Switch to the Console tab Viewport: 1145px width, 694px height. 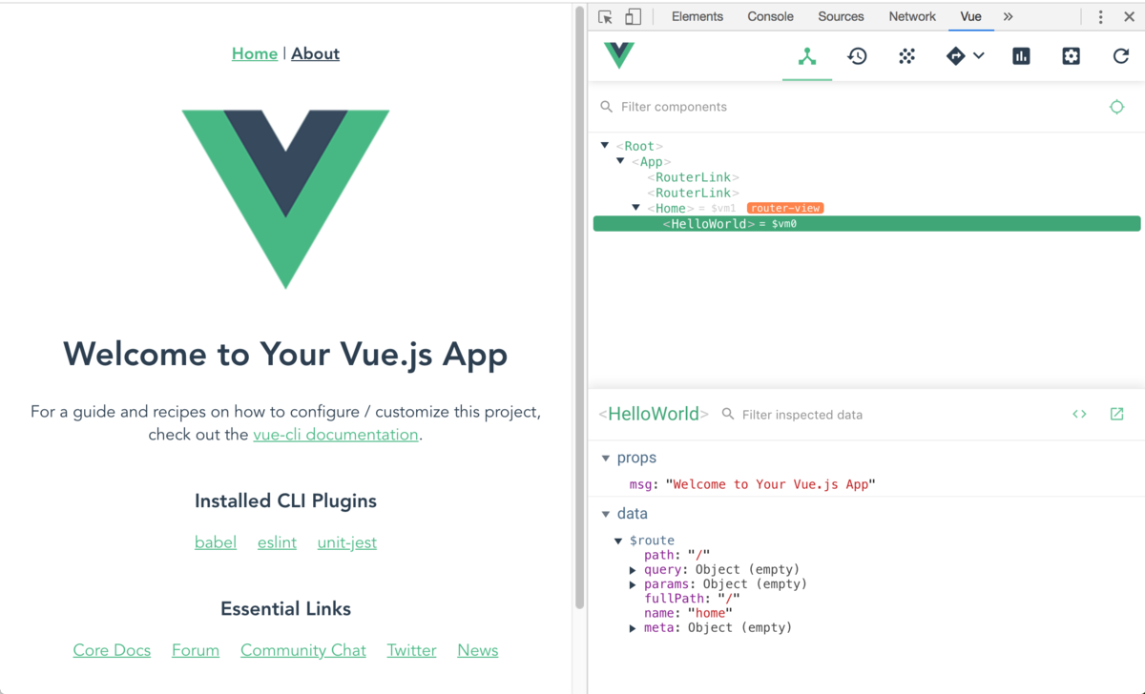click(770, 17)
